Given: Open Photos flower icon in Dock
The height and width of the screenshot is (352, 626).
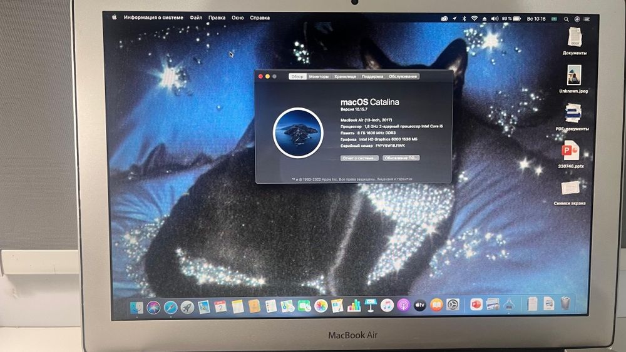Looking at the screenshot, I should click(321, 306).
